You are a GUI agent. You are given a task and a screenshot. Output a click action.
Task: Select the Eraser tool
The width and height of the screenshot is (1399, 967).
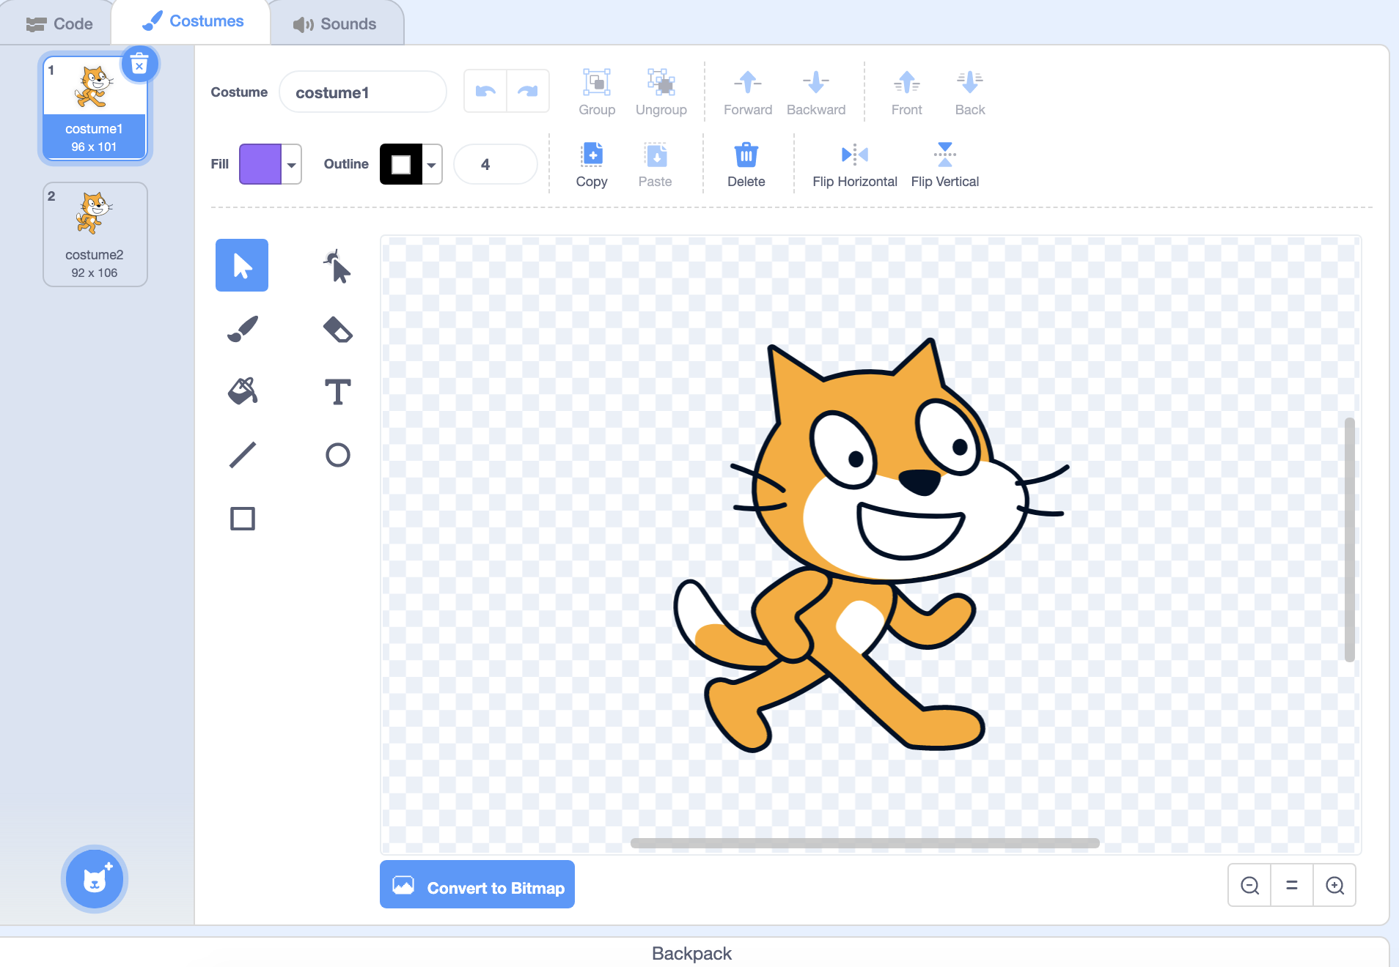coord(337,330)
